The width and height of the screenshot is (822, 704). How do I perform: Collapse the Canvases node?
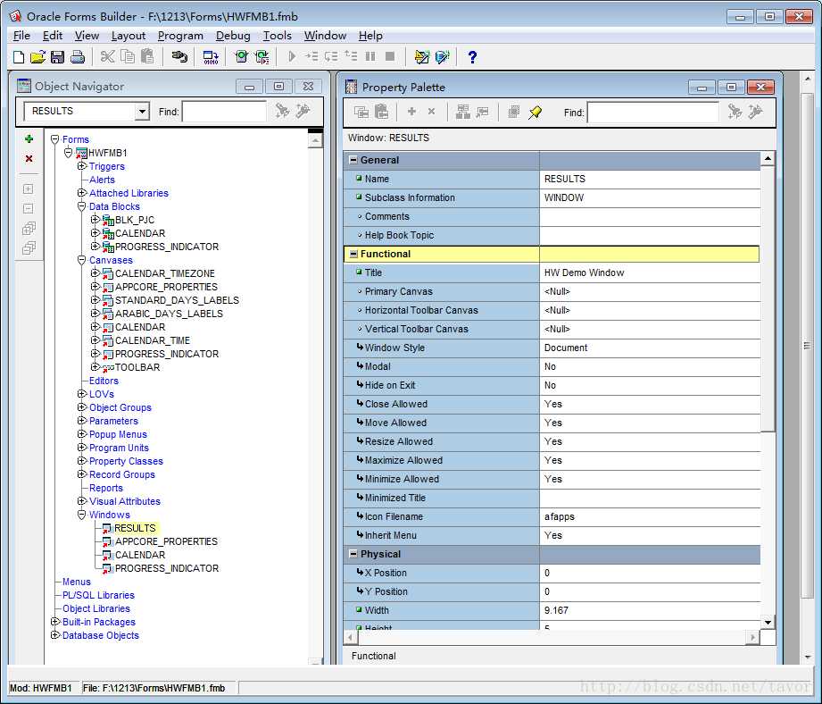(82, 260)
